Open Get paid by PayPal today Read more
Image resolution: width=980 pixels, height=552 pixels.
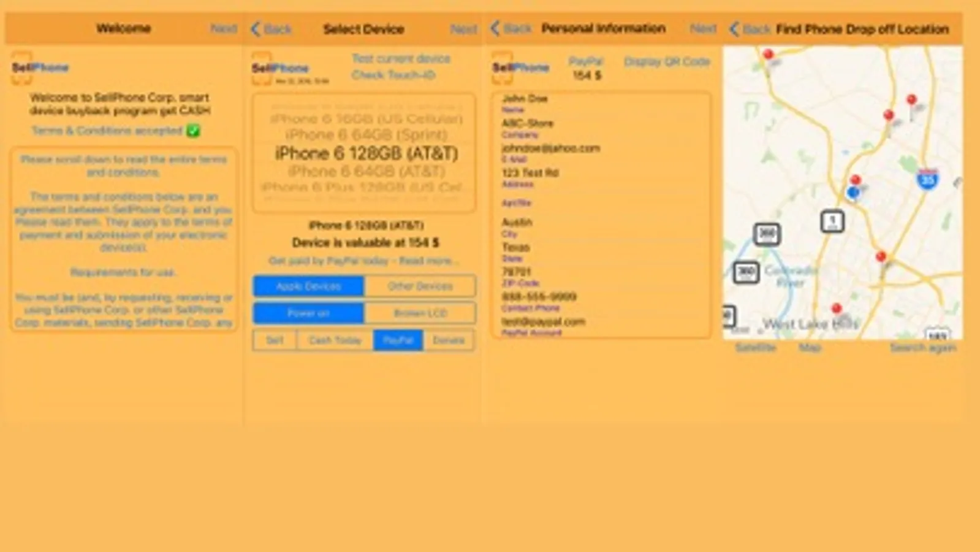coord(363,261)
